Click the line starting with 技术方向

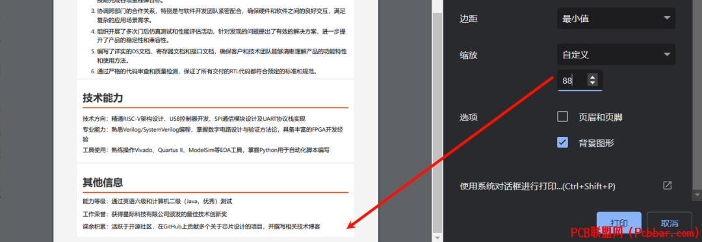(194, 119)
